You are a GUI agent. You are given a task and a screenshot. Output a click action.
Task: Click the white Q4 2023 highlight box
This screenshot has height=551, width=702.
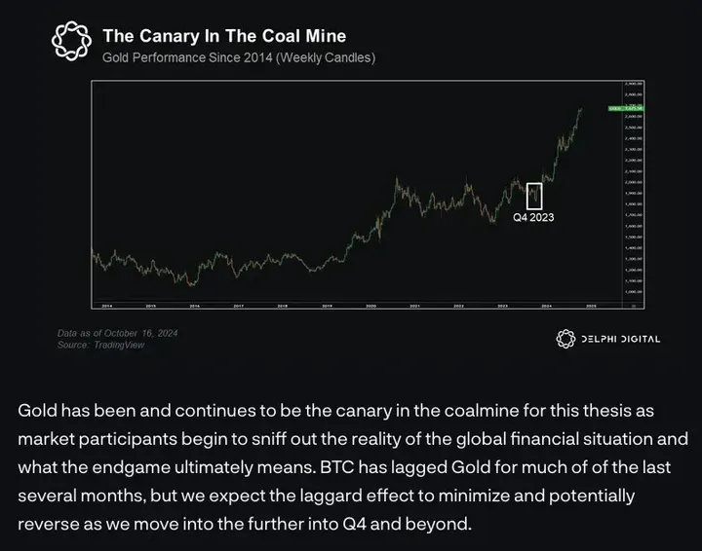533,195
